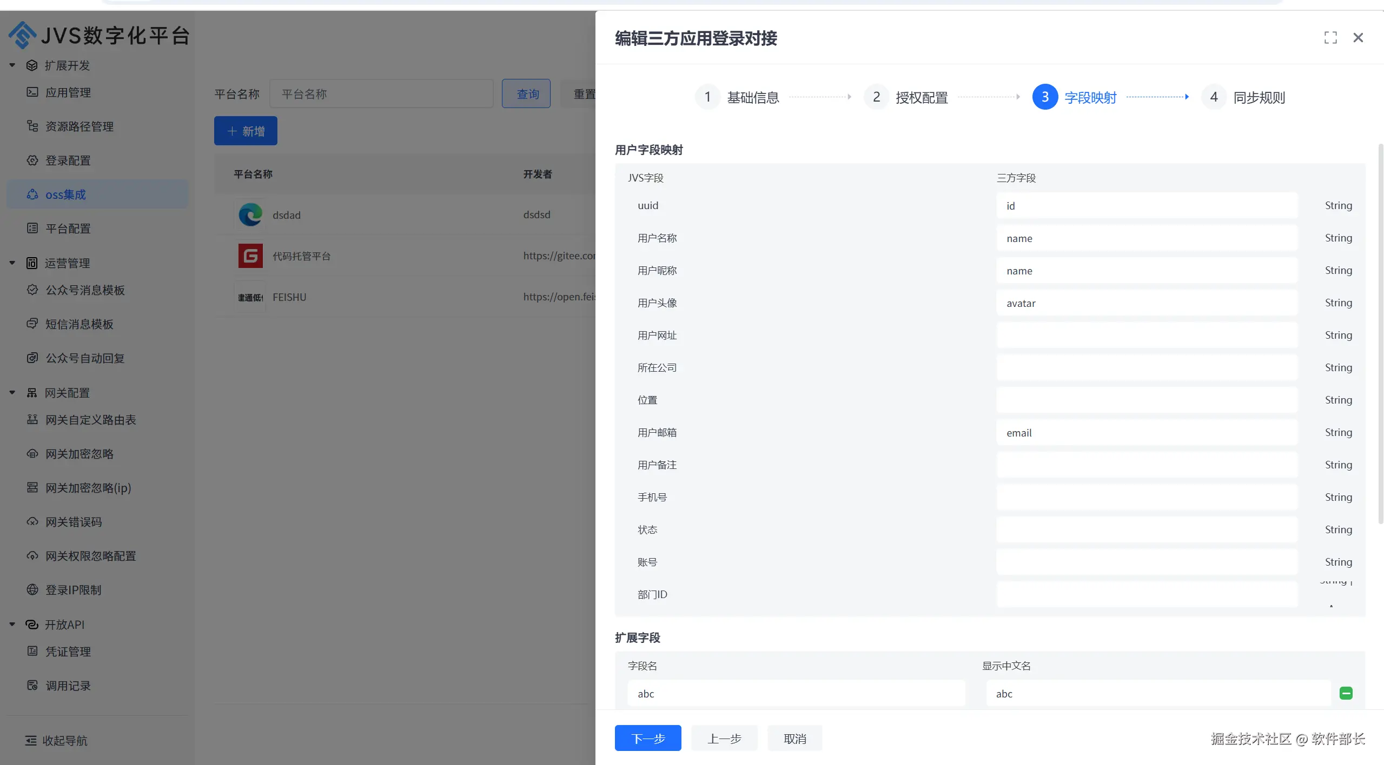Viewport: 1384px width, 765px height.
Task: Click the fullscreen expand icon in dialog header
Action: coord(1330,38)
